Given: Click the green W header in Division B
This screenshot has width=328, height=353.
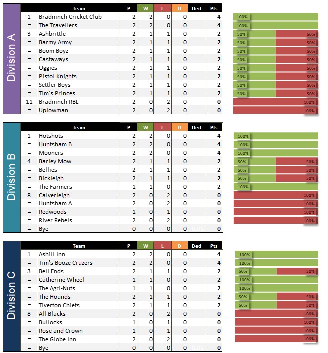Looking at the screenshot, I should click(145, 127).
